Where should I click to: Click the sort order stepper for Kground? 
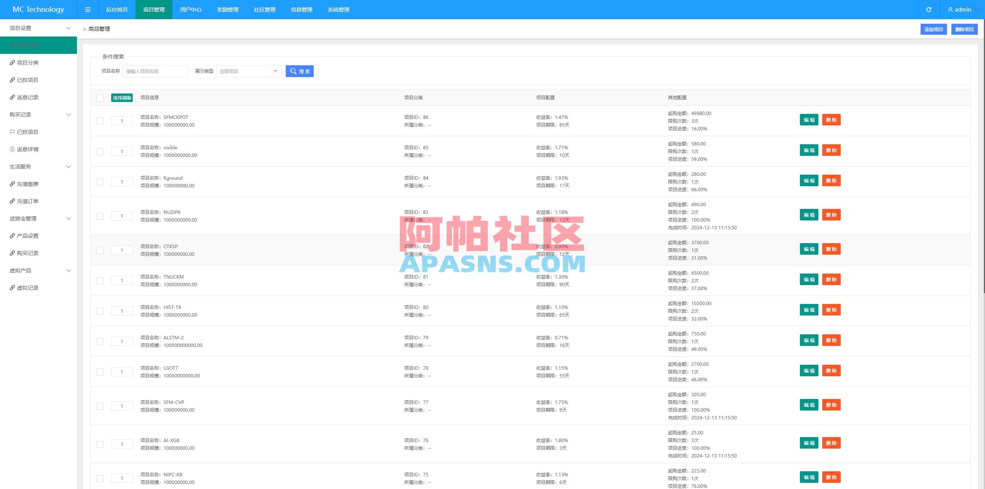pyautogui.click(x=122, y=181)
